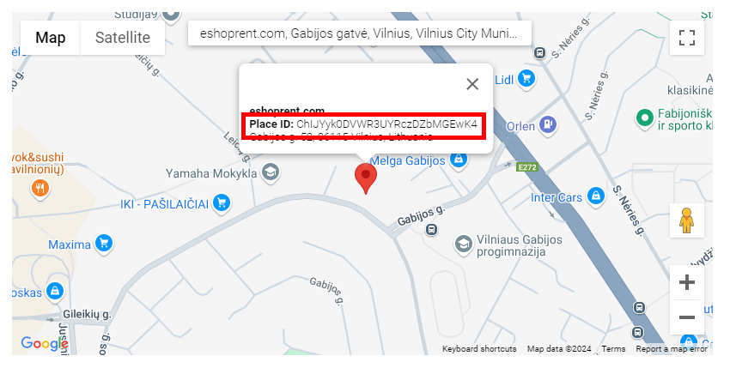Click the IKI - PAŠILAIČIAI cart icon

coord(222,202)
